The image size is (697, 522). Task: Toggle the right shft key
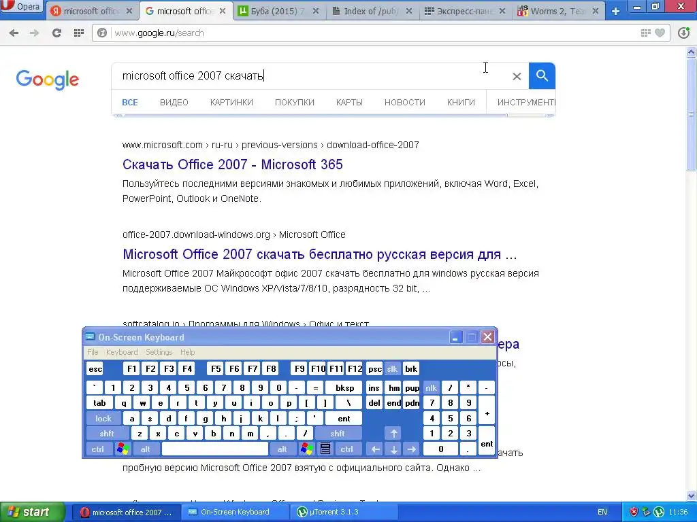click(338, 433)
